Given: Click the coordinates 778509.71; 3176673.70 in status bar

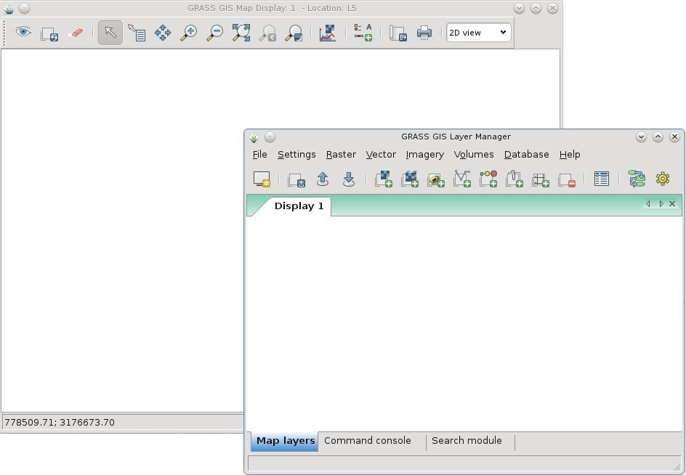Looking at the screenshot, I should pyautogui.click(x=60, y=423).
